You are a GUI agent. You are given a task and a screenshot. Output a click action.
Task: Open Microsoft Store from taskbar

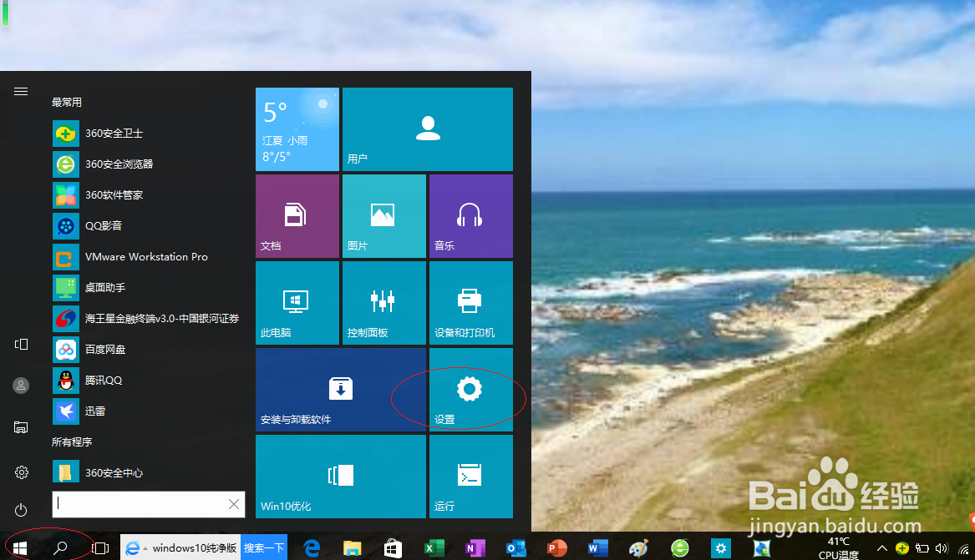pos(393,547)
